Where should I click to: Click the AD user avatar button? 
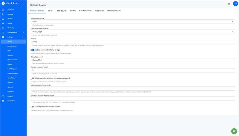pyautogui.click(x=235, y=4)
